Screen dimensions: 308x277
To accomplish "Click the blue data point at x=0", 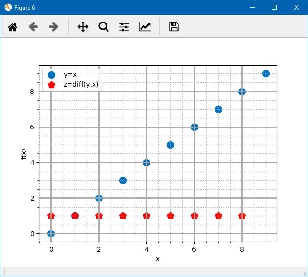I will click(51, 234).
